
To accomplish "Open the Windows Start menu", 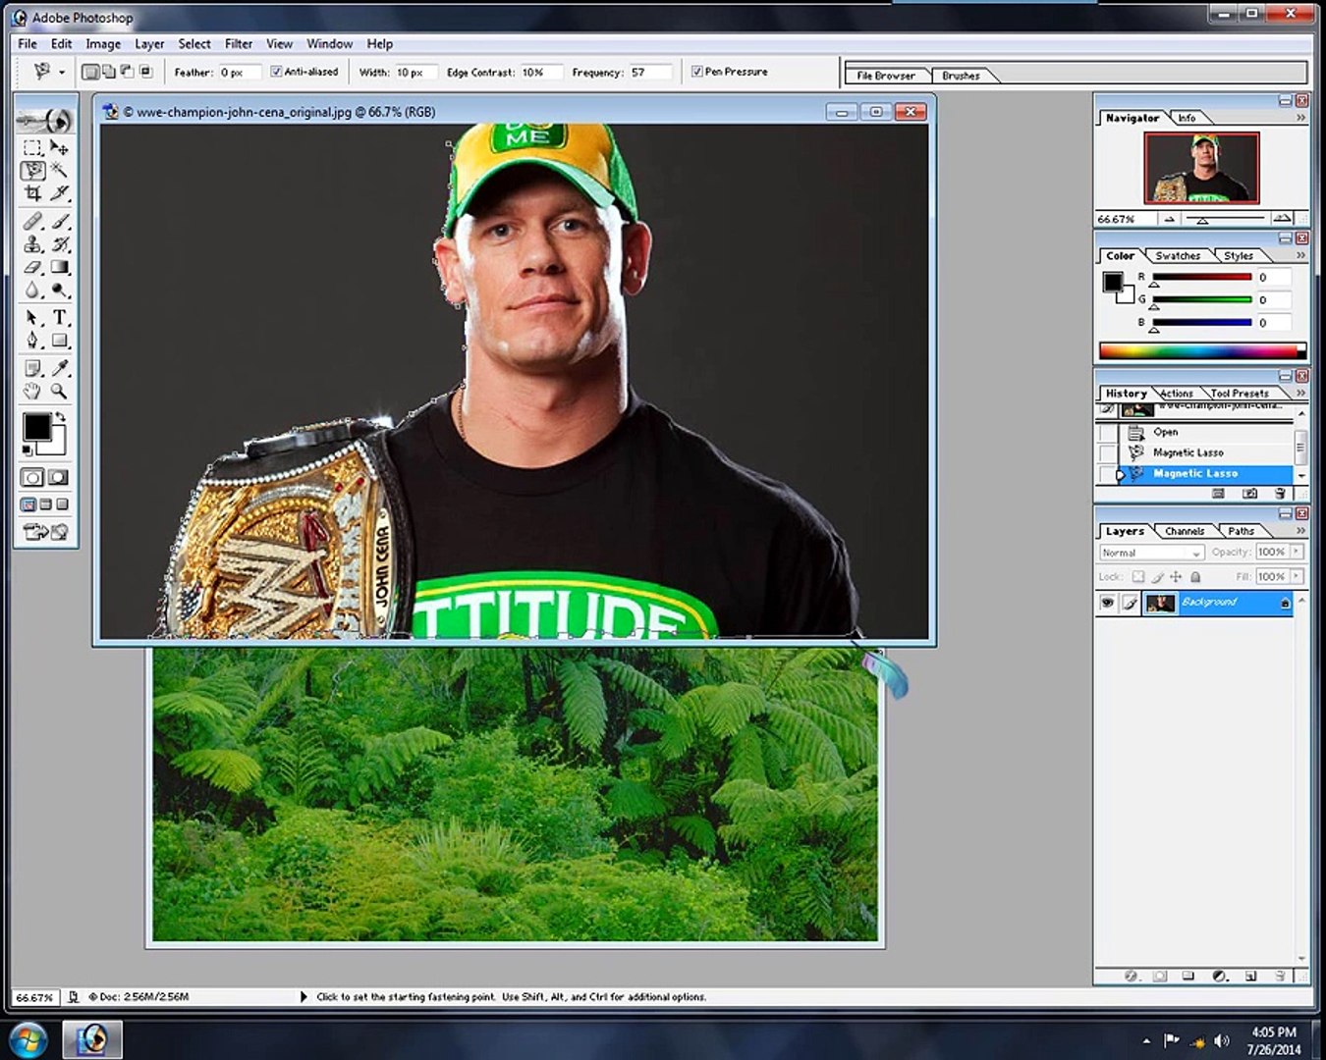I will (x=27, y=1038).
